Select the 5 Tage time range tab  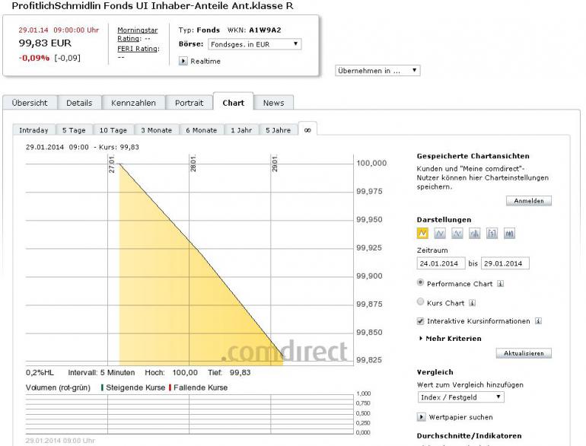pos(74,129)
